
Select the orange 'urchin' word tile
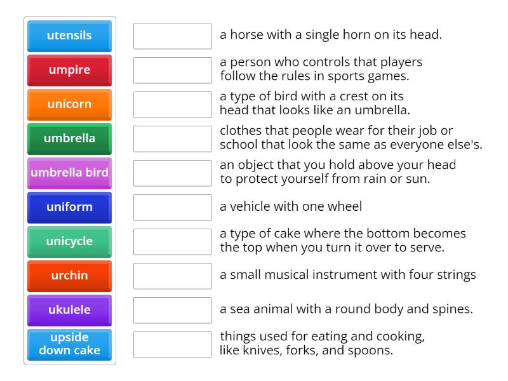tap(69, 276)
